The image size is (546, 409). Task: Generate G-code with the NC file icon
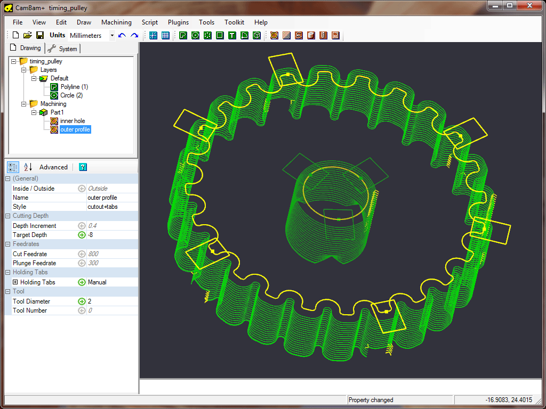(x=335, y=36)
